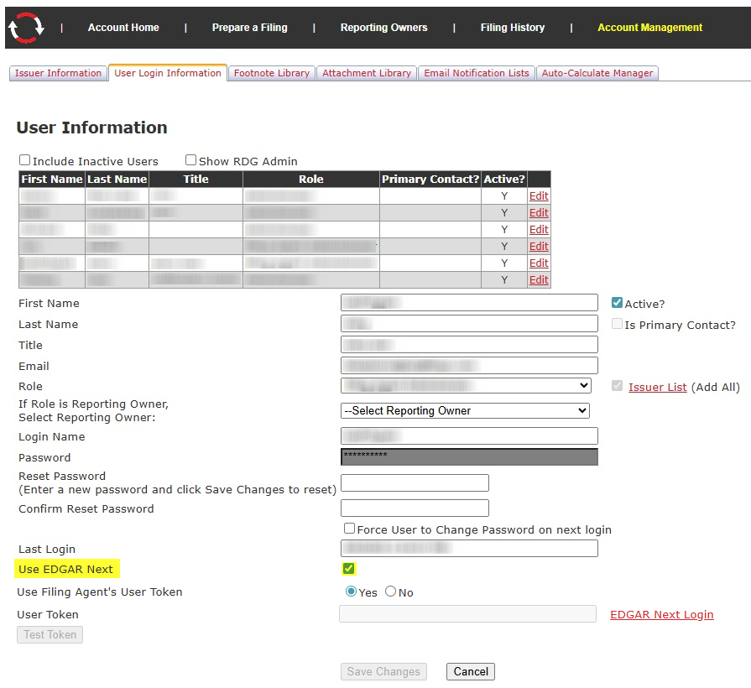Uncheck the Use EDGAR Next checkbox
The width and height of the screenshot is (751, 688).
349,569
